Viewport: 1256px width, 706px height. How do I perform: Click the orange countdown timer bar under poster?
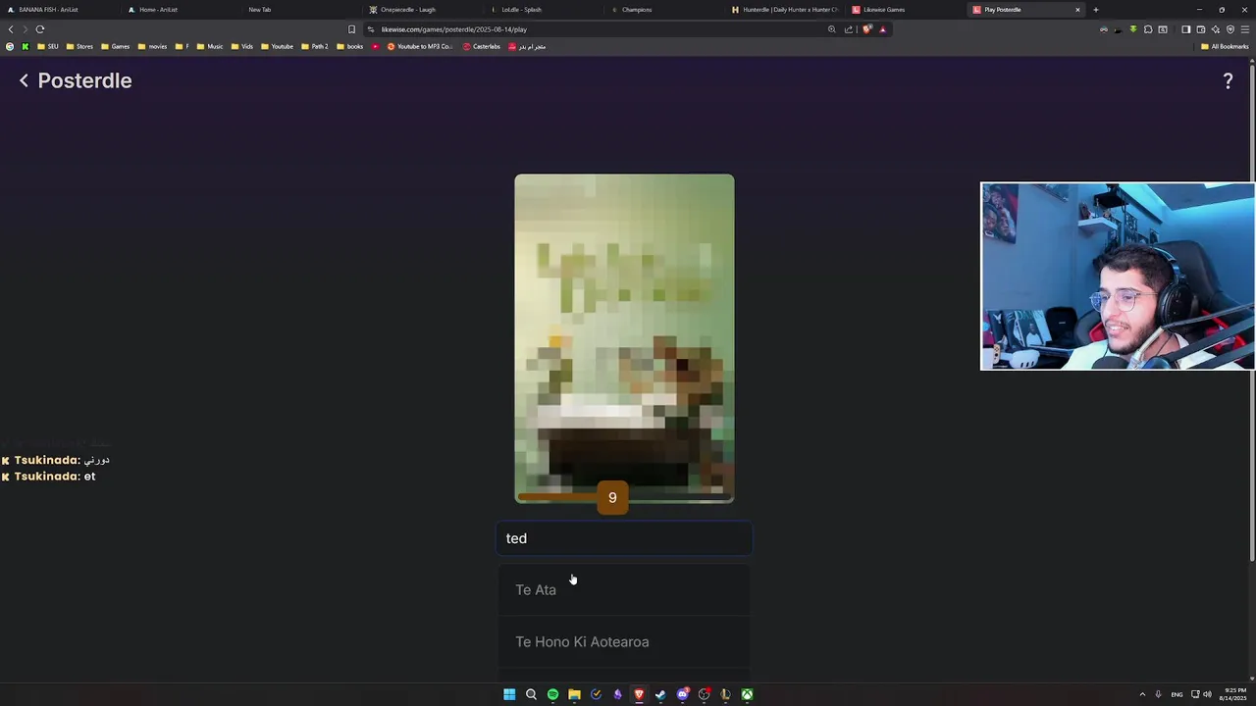click(x=624, y=498)
